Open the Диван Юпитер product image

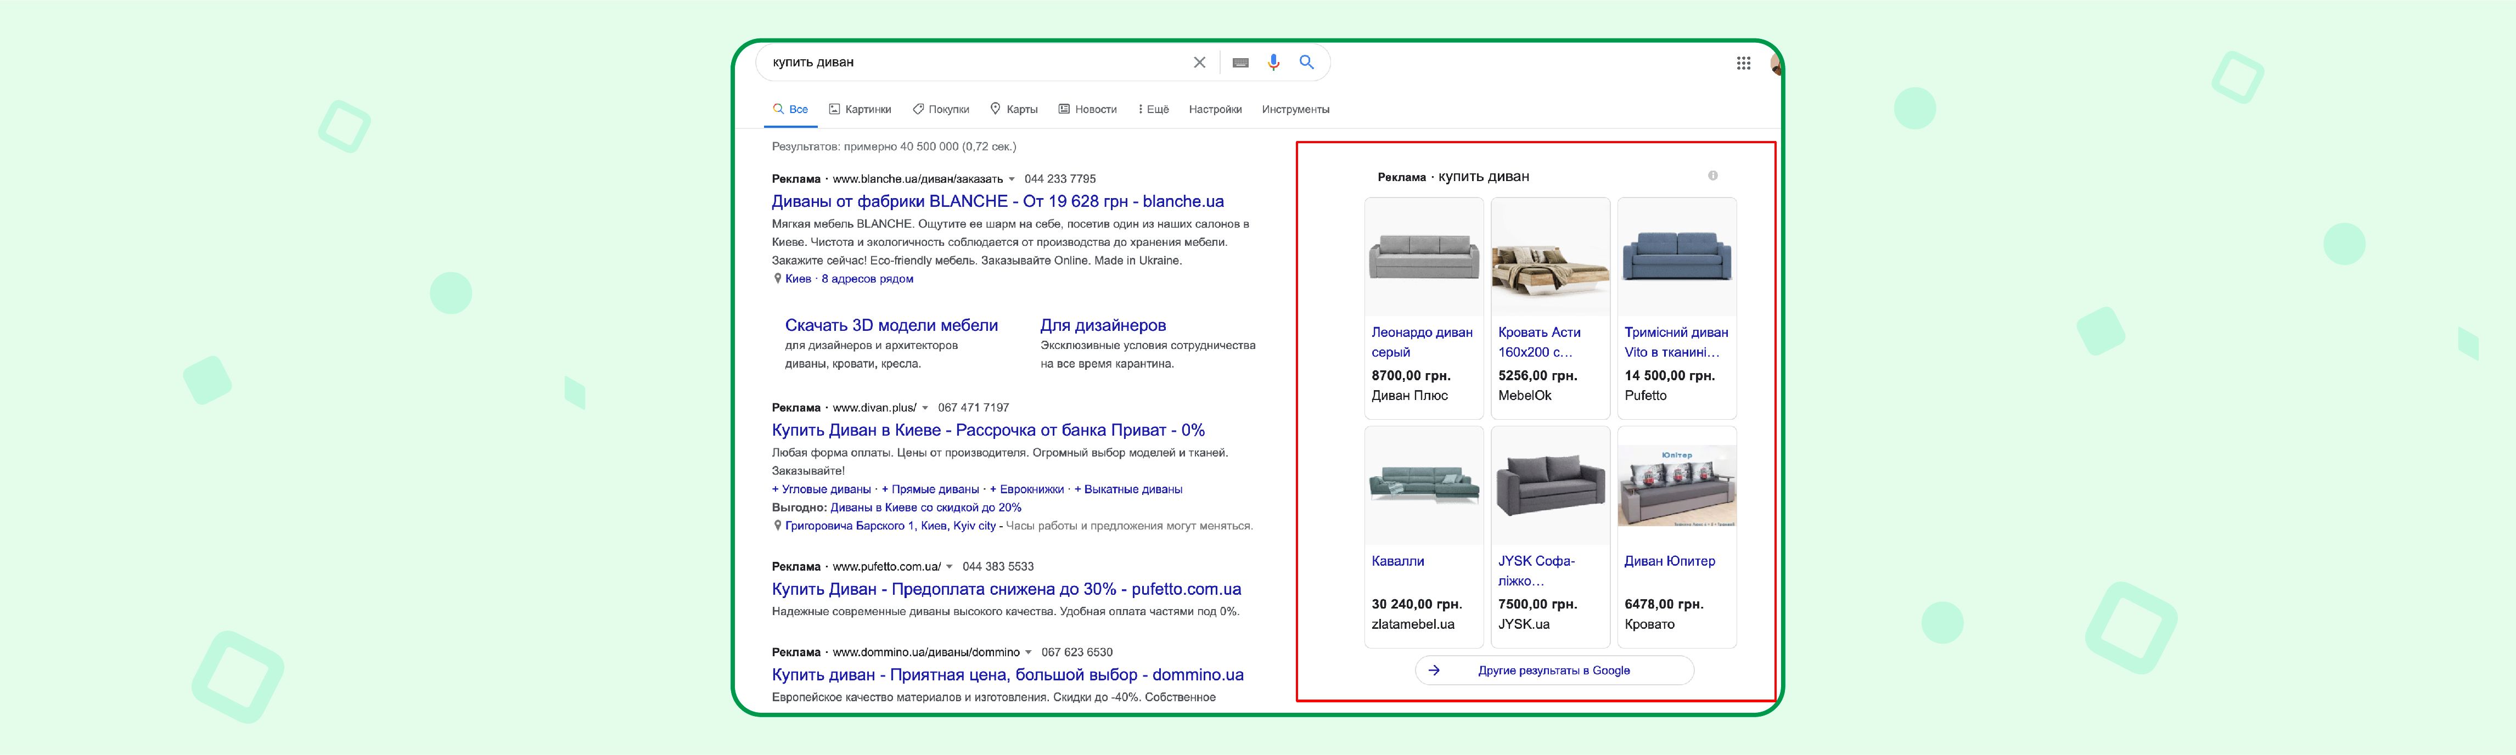click(1677, 486)
